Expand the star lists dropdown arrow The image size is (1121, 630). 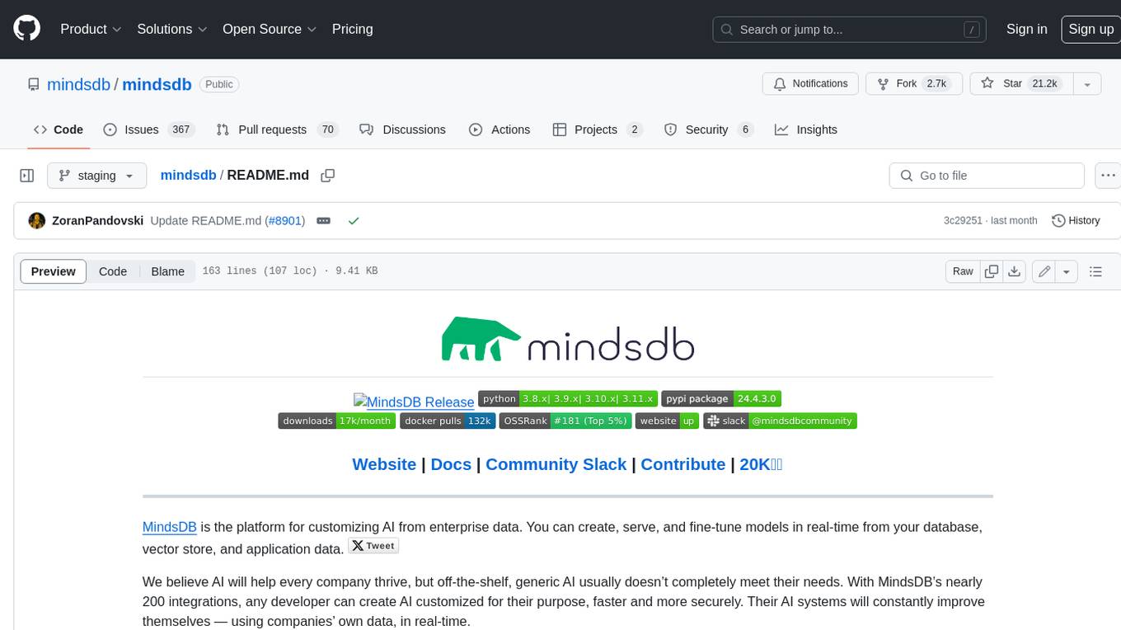click(x=1087, y=84)
